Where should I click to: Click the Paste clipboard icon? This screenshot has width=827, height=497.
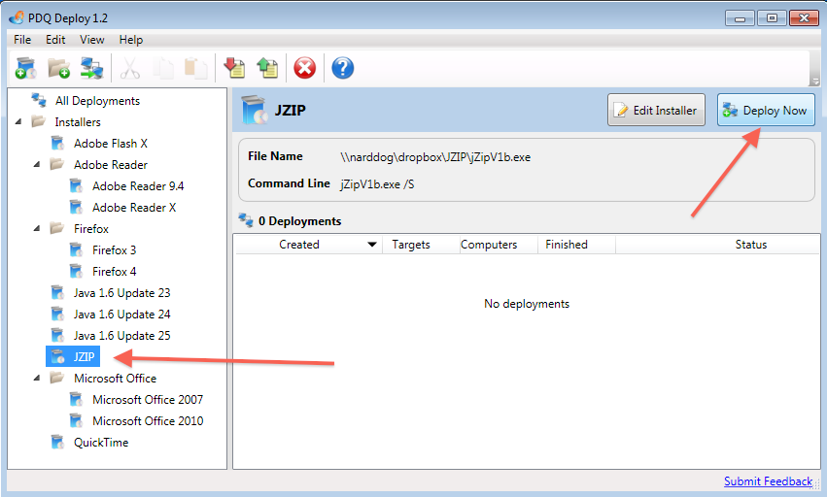tap(195, 68)
